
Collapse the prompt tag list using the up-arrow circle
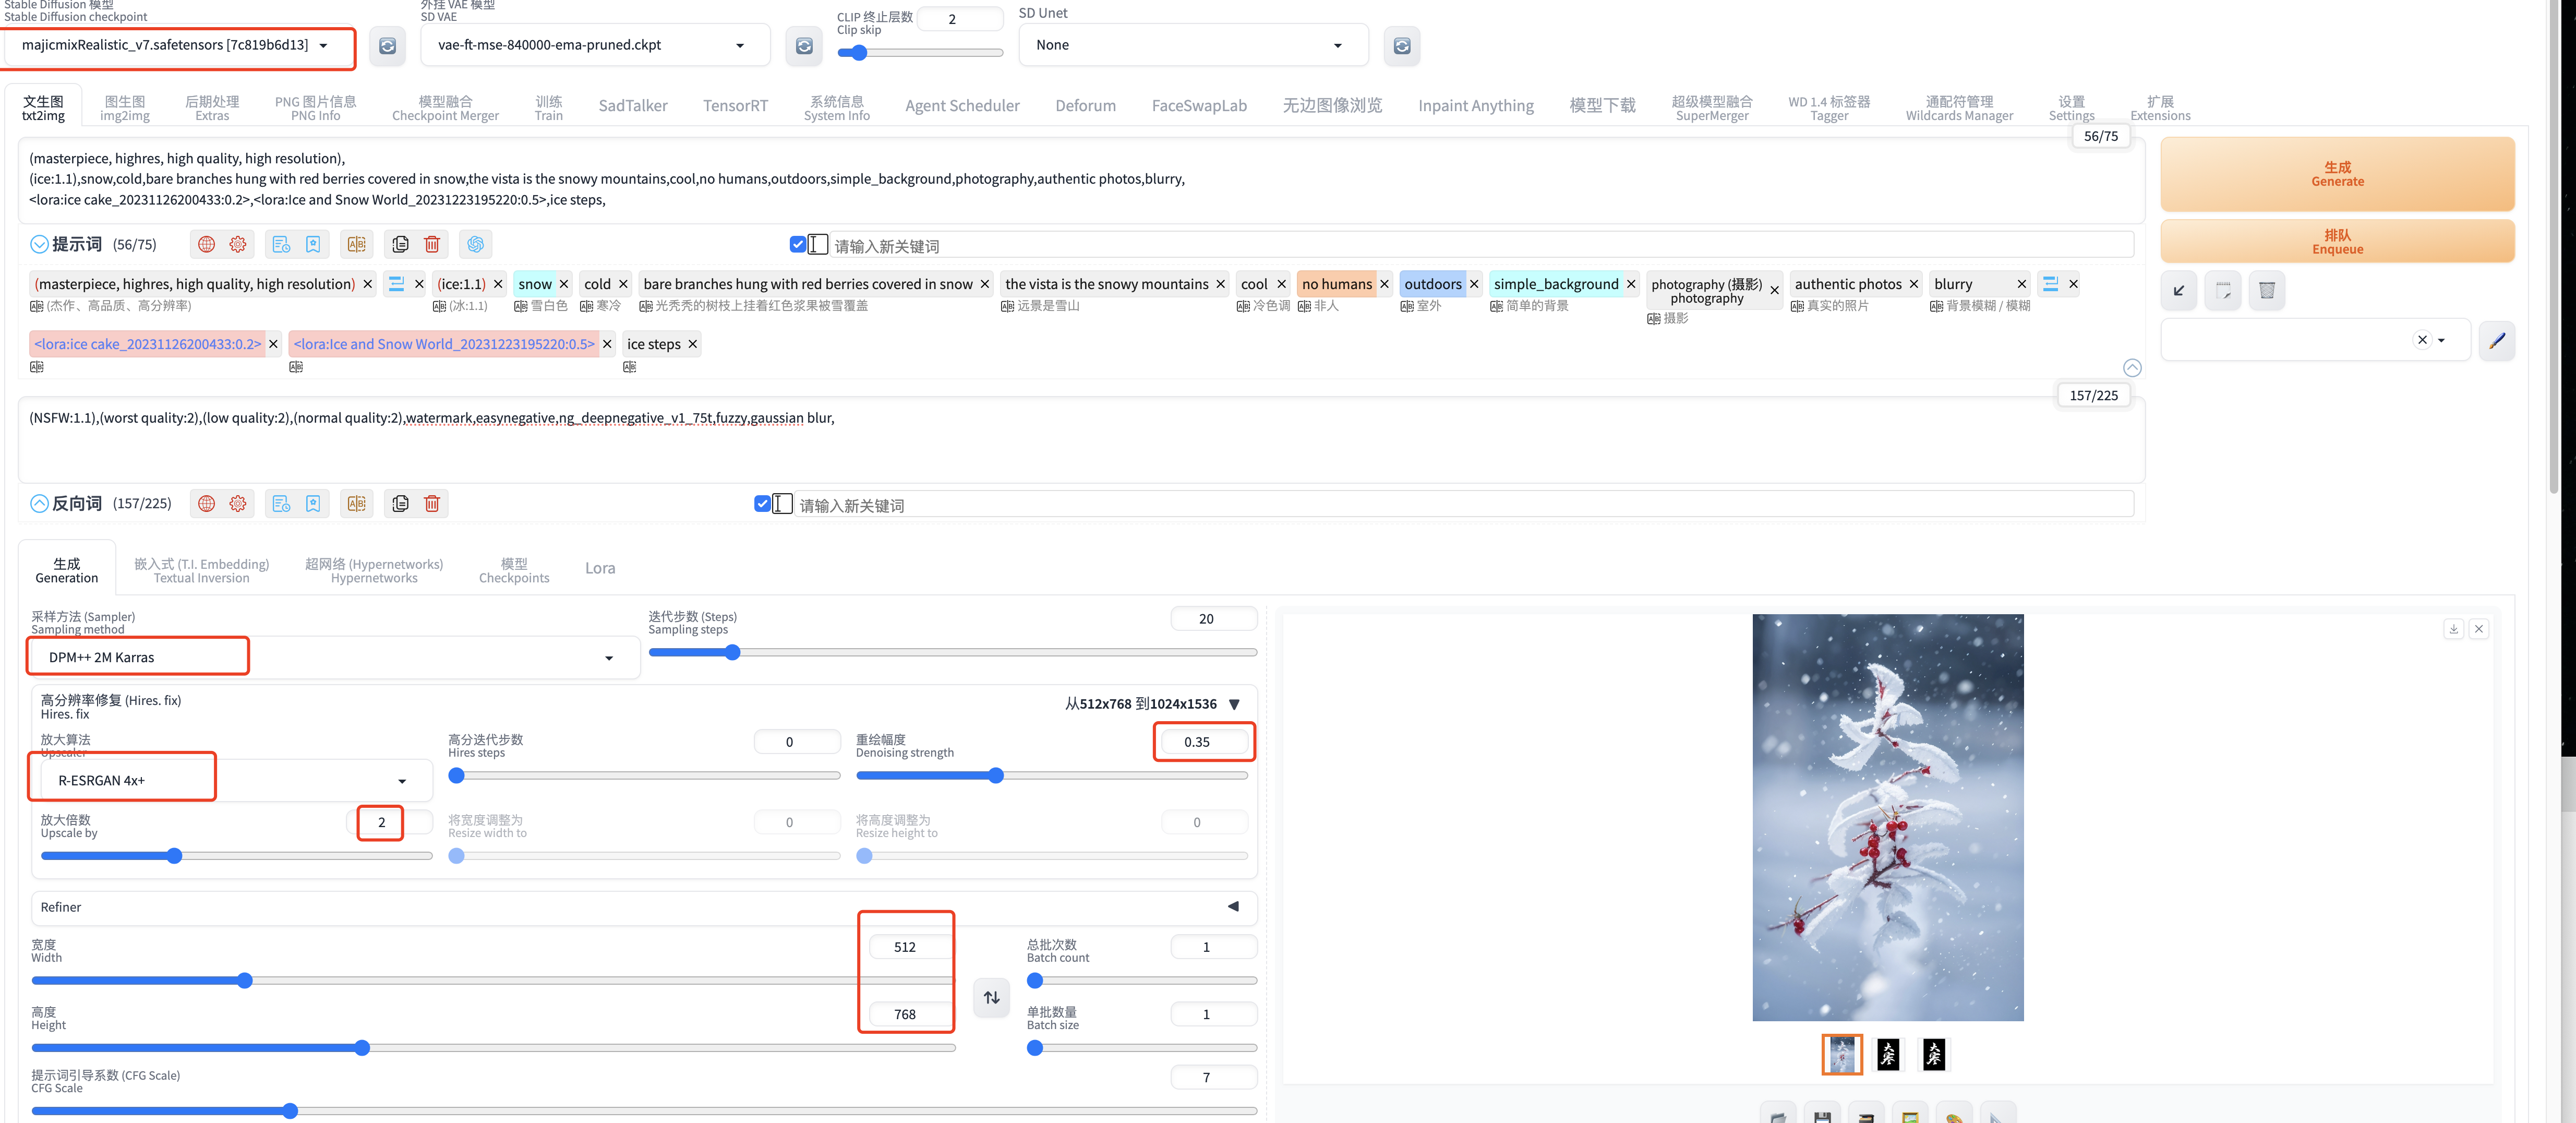point(2132,367)
